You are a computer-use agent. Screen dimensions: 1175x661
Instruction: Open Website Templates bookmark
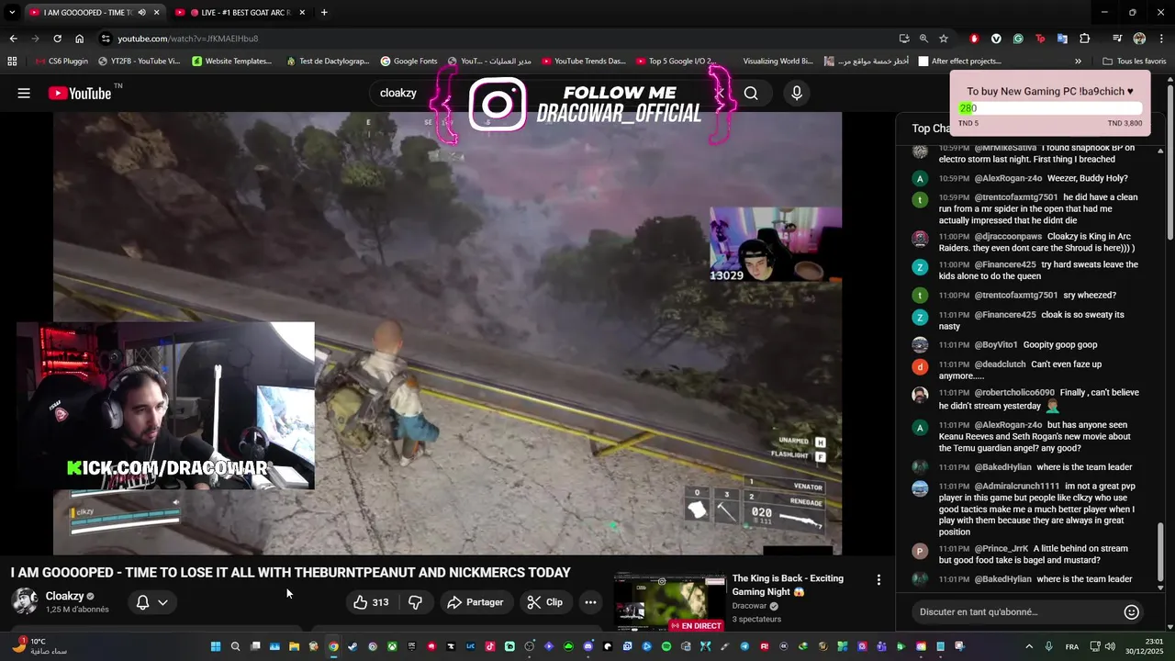coord(232,62)
